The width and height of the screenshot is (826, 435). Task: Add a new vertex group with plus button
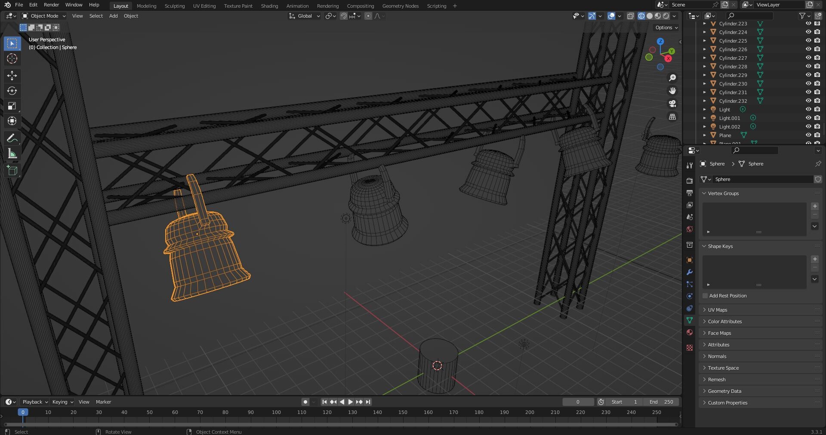coord(814,206)
